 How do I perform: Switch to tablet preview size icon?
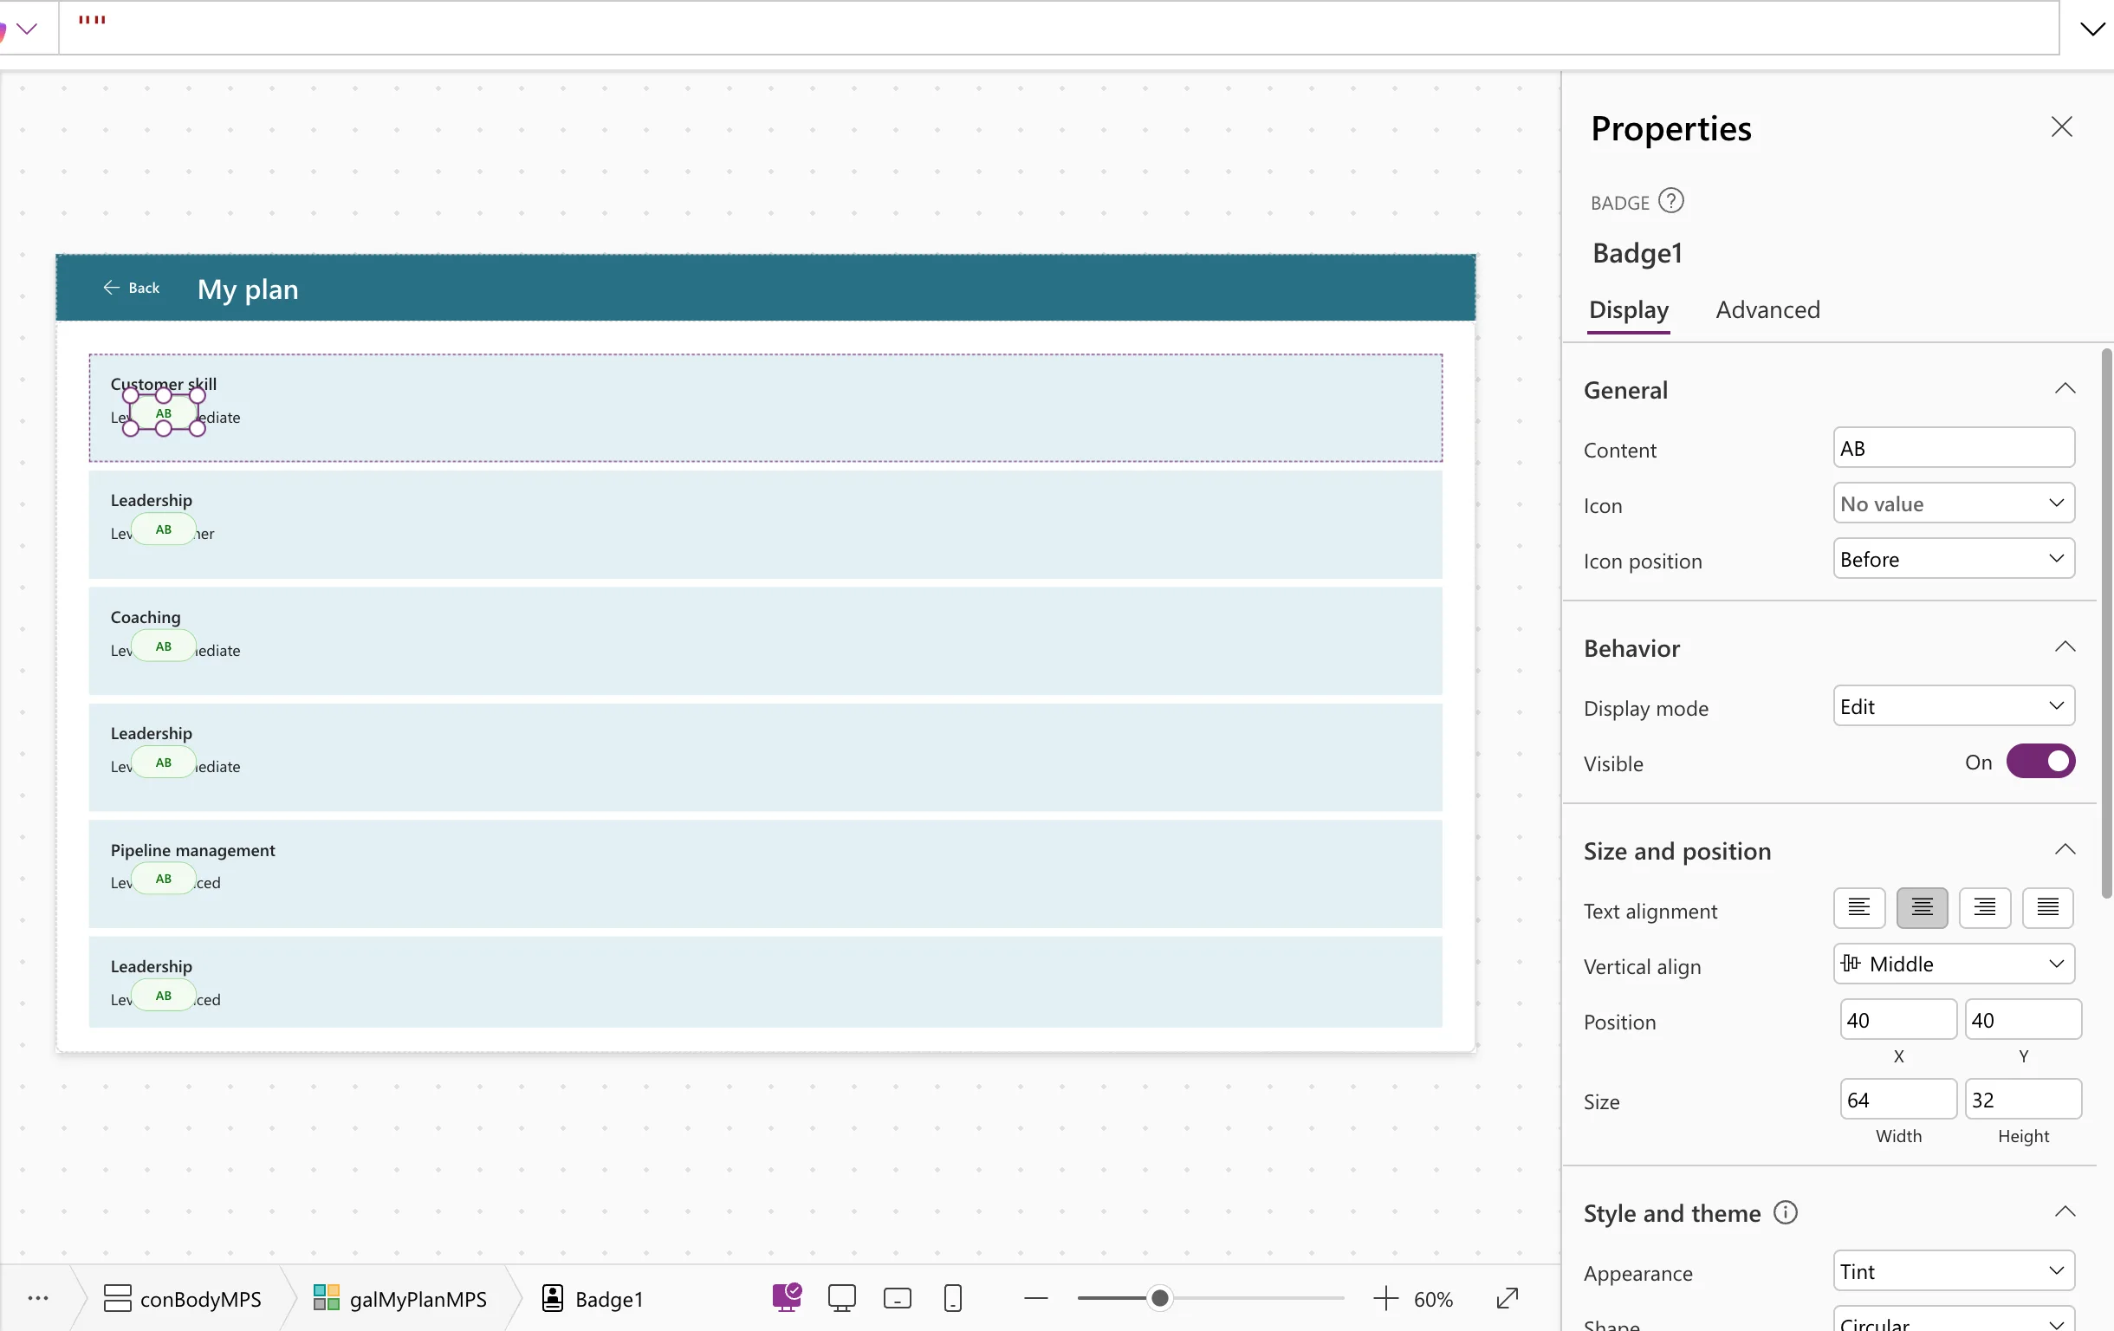[x=898, y=1299]
